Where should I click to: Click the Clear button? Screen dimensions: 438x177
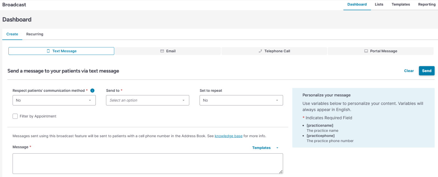pyautogui.click(x=409, y=71)
